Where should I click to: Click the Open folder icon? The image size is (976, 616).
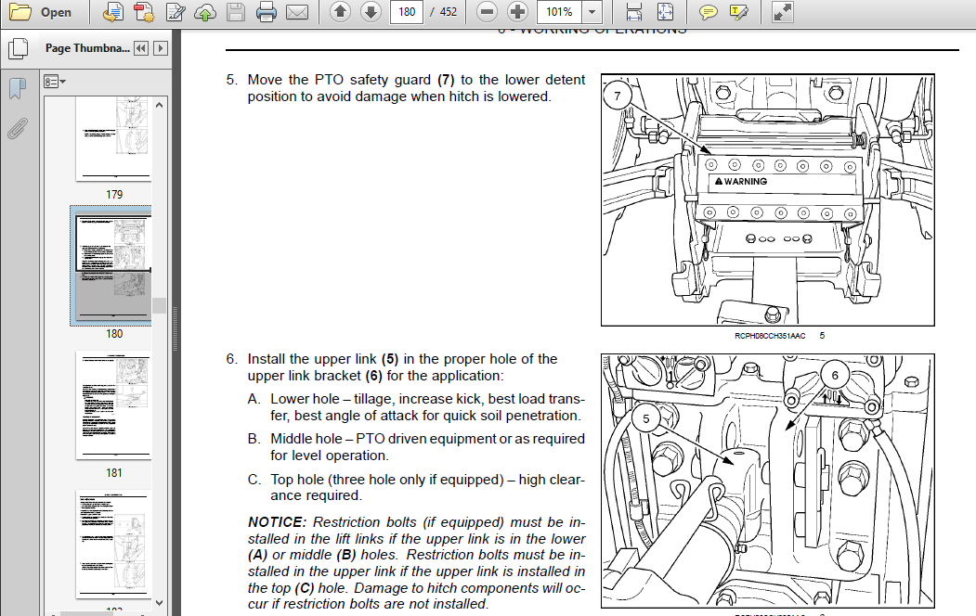coord(20,12)
